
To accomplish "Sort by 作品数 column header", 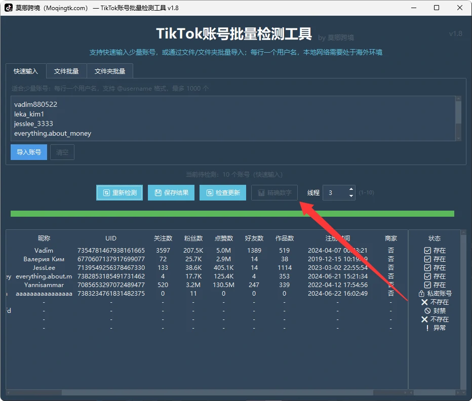I will (x=285, y=238).
